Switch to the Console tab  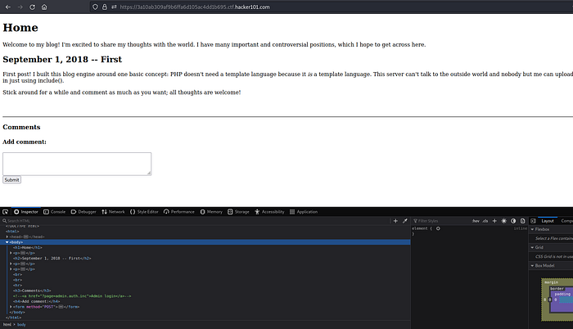(55, 211)
